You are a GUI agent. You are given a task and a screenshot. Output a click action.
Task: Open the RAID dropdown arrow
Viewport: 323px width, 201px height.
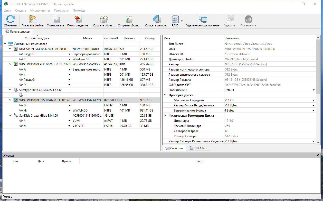click(x=182, y=21)
